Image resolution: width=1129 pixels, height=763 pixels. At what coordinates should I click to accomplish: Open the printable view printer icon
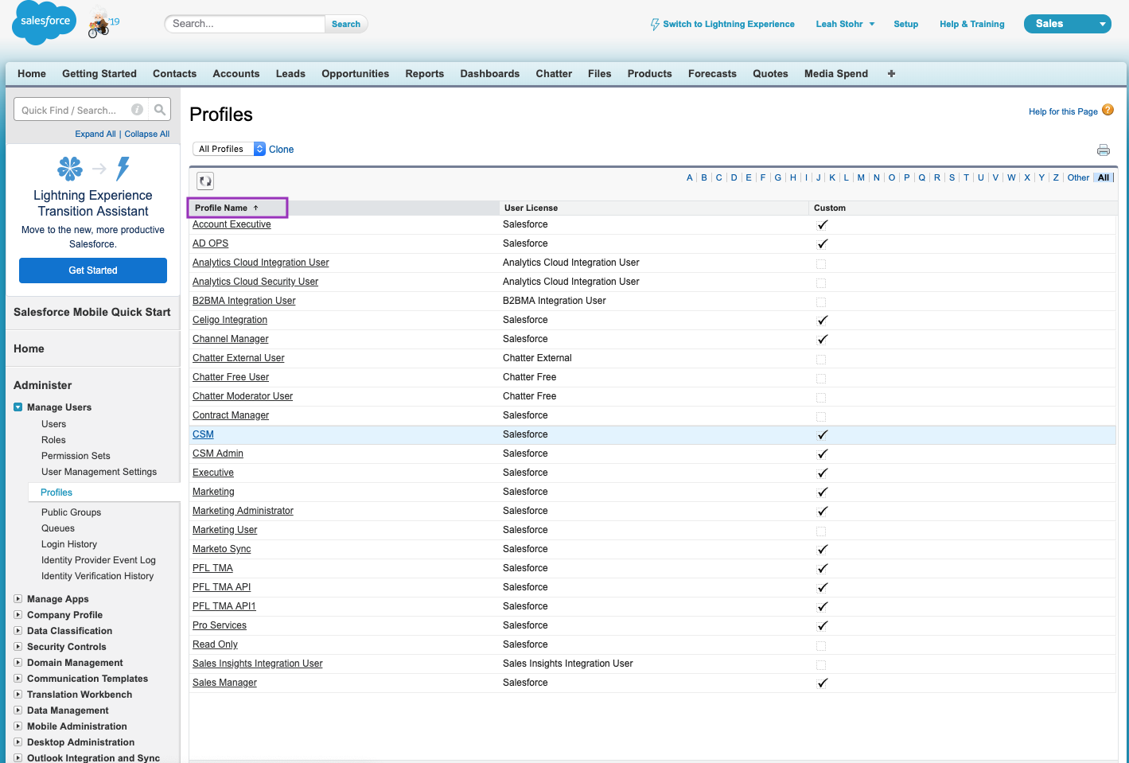[x=1104, y=150]
